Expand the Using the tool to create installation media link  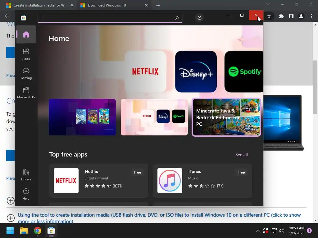(x=159, y=218)
